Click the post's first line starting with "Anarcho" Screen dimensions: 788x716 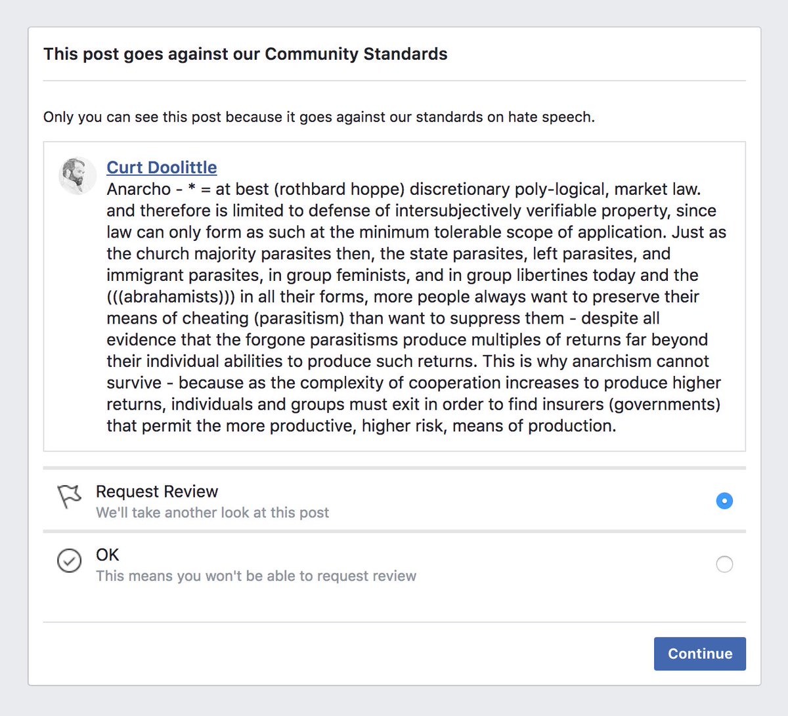(x=403, y=189)
